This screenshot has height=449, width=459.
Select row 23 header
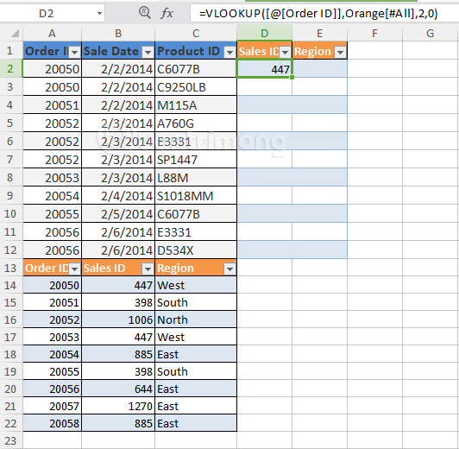[x=10, y=440]
